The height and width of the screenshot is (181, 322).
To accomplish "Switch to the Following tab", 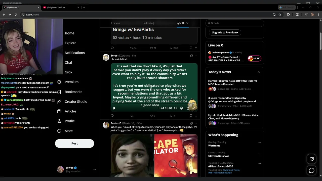I will pos(148,23).
